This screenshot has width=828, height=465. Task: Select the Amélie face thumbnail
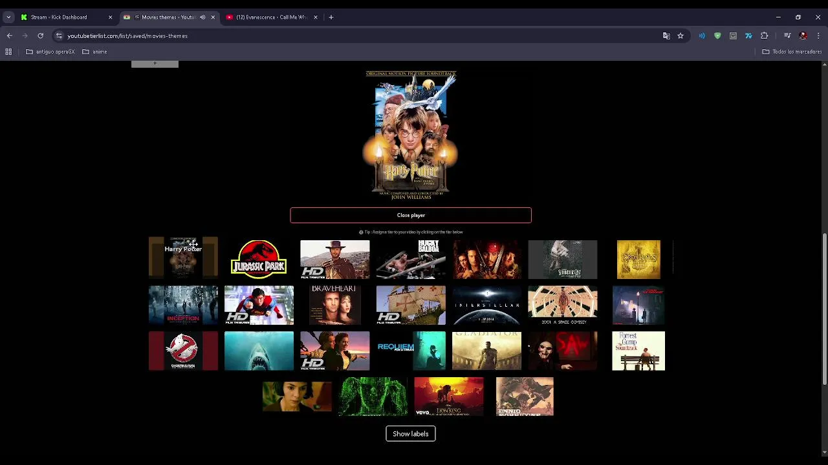point(297,397)
